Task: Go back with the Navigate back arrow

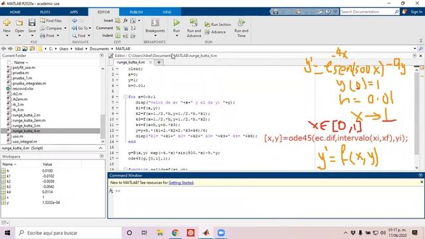Action: click(x=74, y=21)
